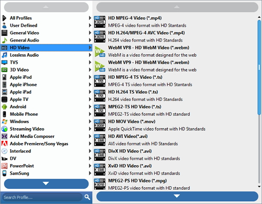262x204 pixels.
Task: Click the Windows flag icon
Action: 4,121
